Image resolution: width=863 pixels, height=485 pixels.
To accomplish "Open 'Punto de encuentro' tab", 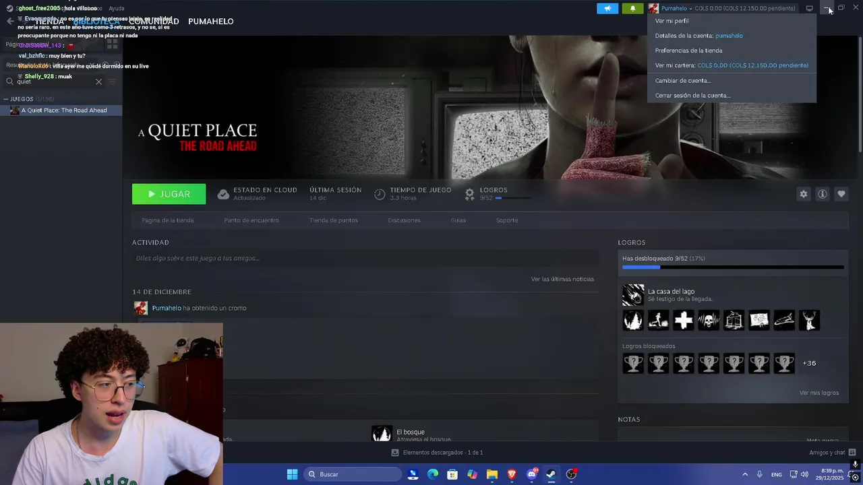I will click(x=251, y=220).
